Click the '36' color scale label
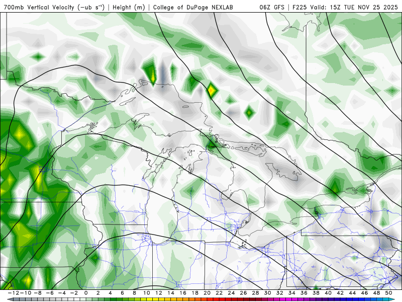Screen dimensions: 402x302 point(304,293)
